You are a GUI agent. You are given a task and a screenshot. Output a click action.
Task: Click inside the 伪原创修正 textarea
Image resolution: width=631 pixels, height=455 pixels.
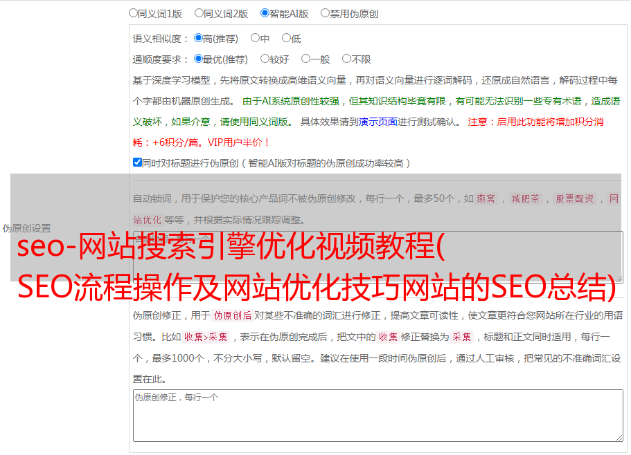378,416
